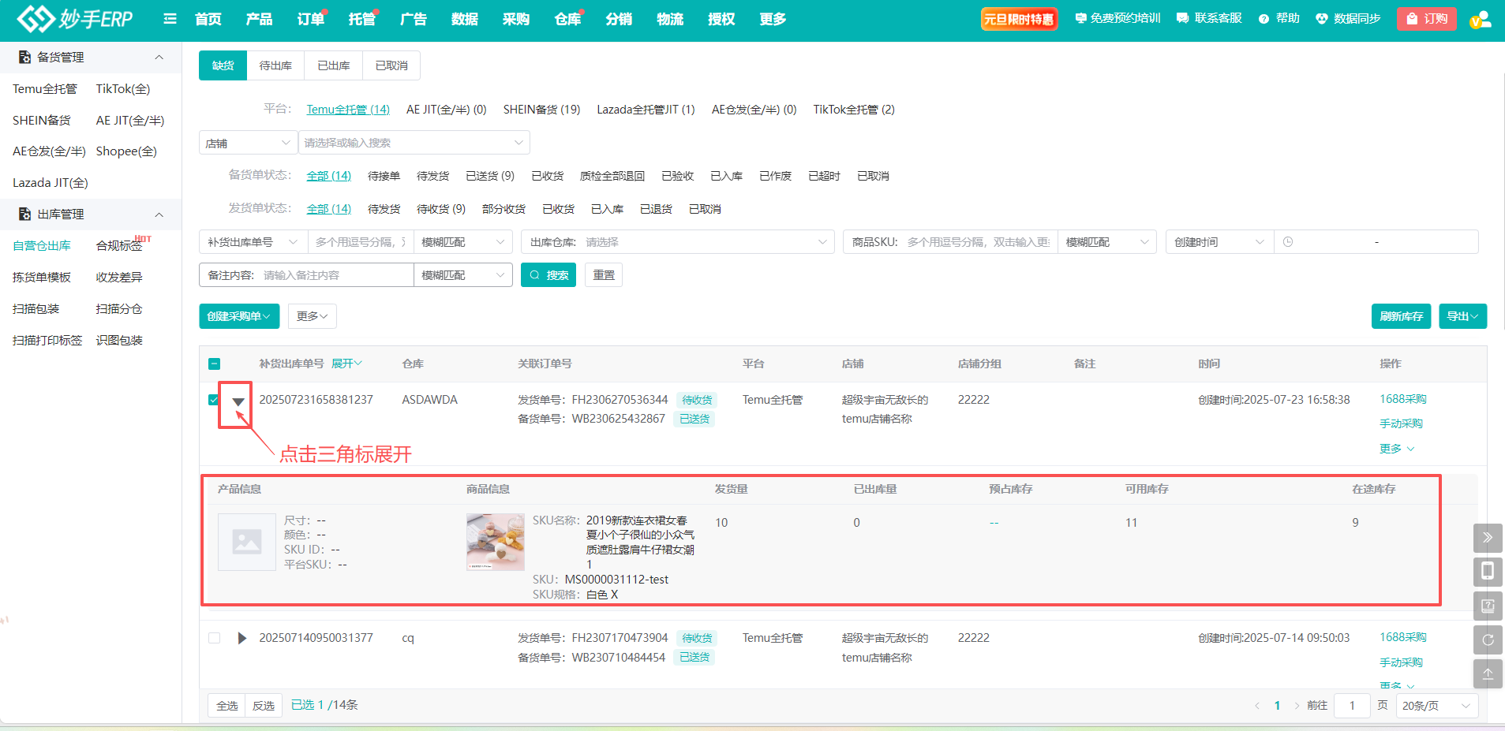Click the refresh floating icon
The height and width of the screenshot is (731, 1505).
[1487, 640]
